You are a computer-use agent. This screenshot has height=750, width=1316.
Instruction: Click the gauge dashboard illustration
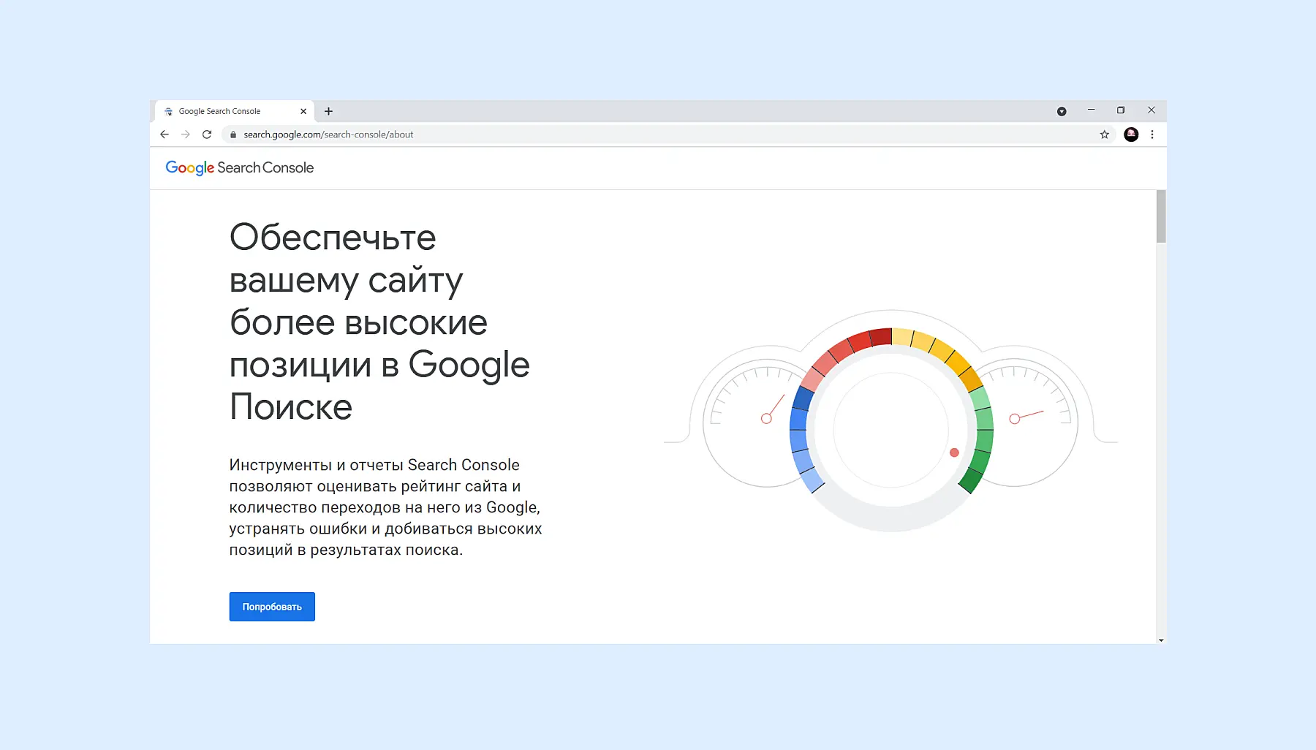tap(890, 421)
